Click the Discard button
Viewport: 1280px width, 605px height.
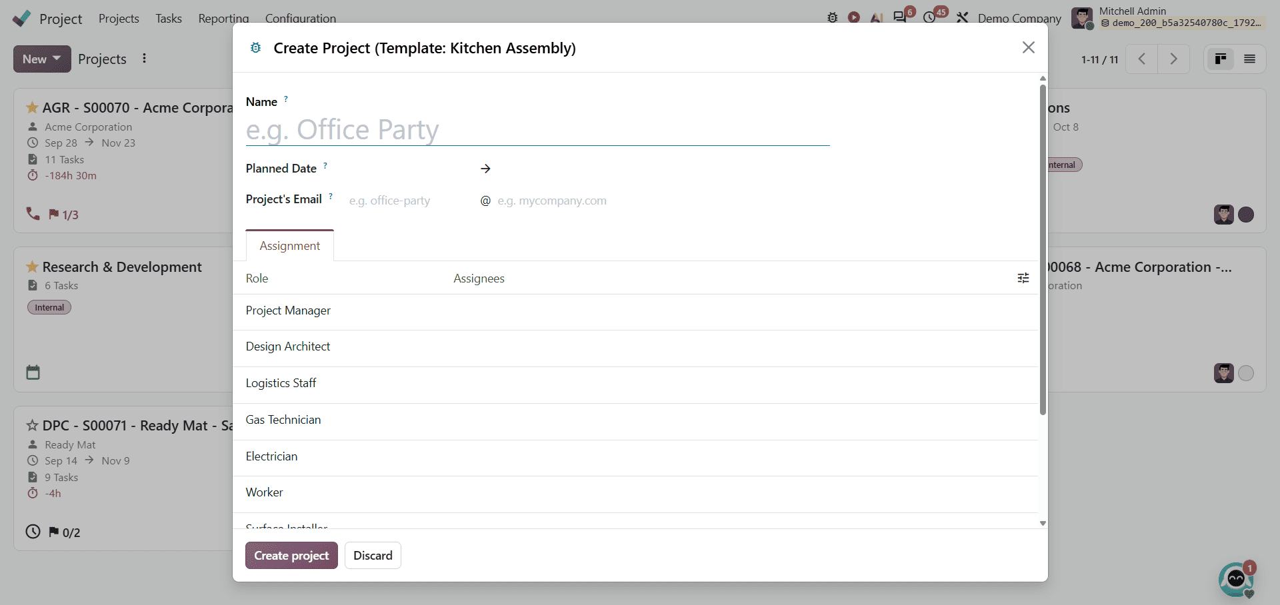point(373,556)
